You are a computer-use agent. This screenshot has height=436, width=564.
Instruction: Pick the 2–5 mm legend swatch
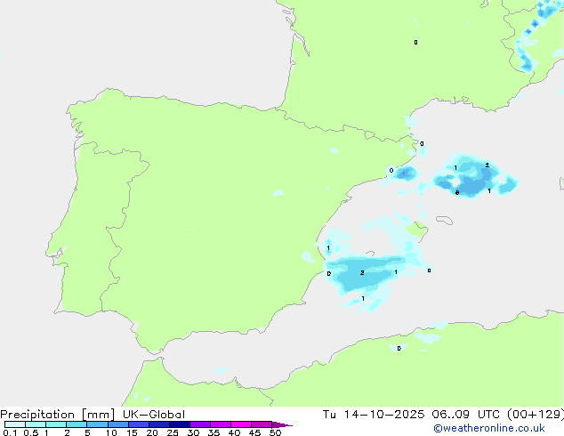click(77, 424)
